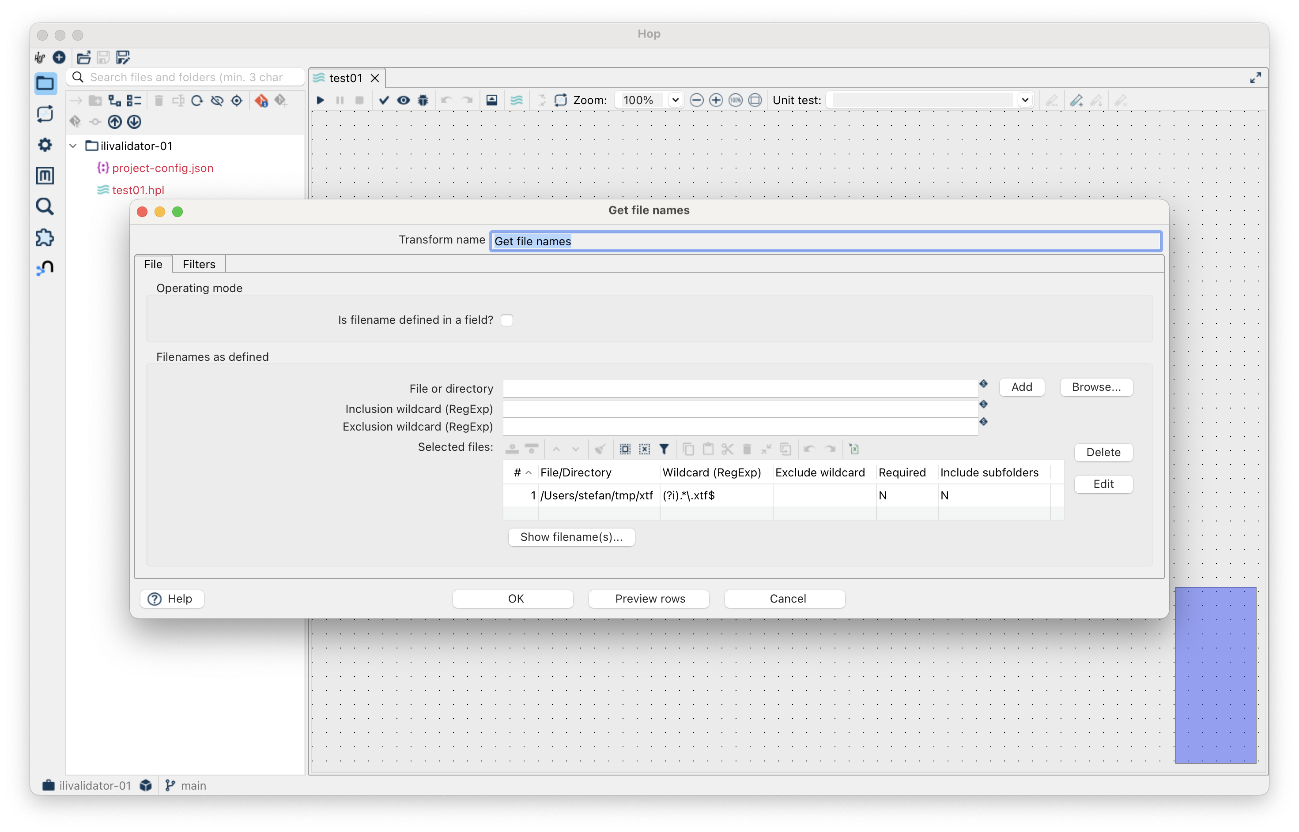Click the File or directory input field
The width and height of the screenshot is (1299, 832).
pyautogui.click(x=740, y=389)
